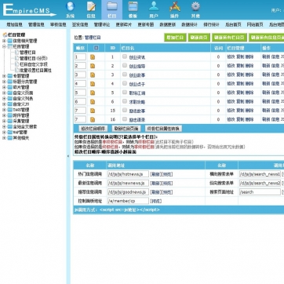This screenshot has width=284, height=284.
Task: Tick the checkbox in row ID 3
Action: [x=125, y=75]
